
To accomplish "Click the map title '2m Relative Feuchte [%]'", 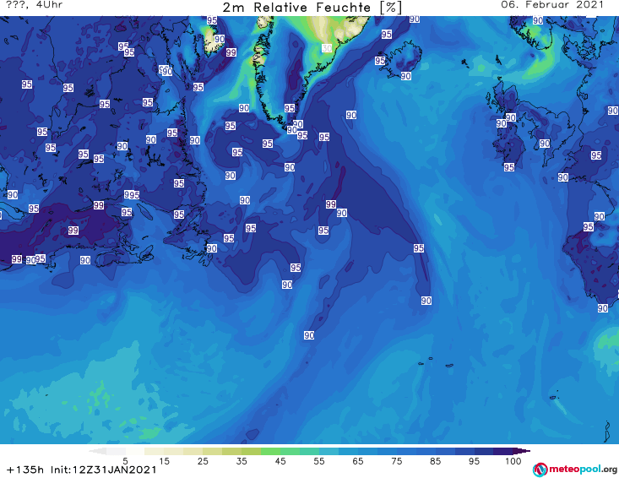I will (312, 8).
